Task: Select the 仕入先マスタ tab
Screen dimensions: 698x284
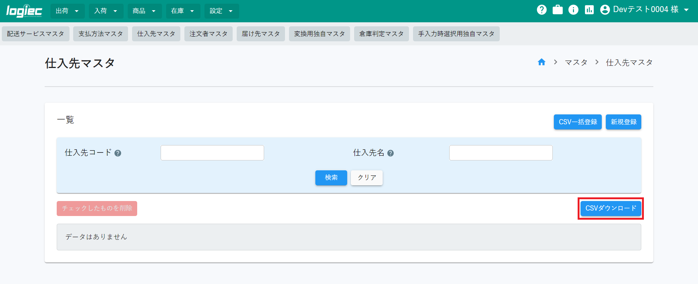Action: click(x=156, y=34)
